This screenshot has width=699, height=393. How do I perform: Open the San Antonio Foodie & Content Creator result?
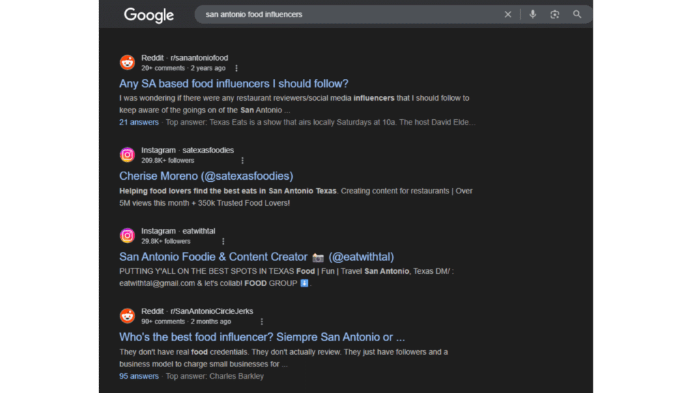coord(256,257)
